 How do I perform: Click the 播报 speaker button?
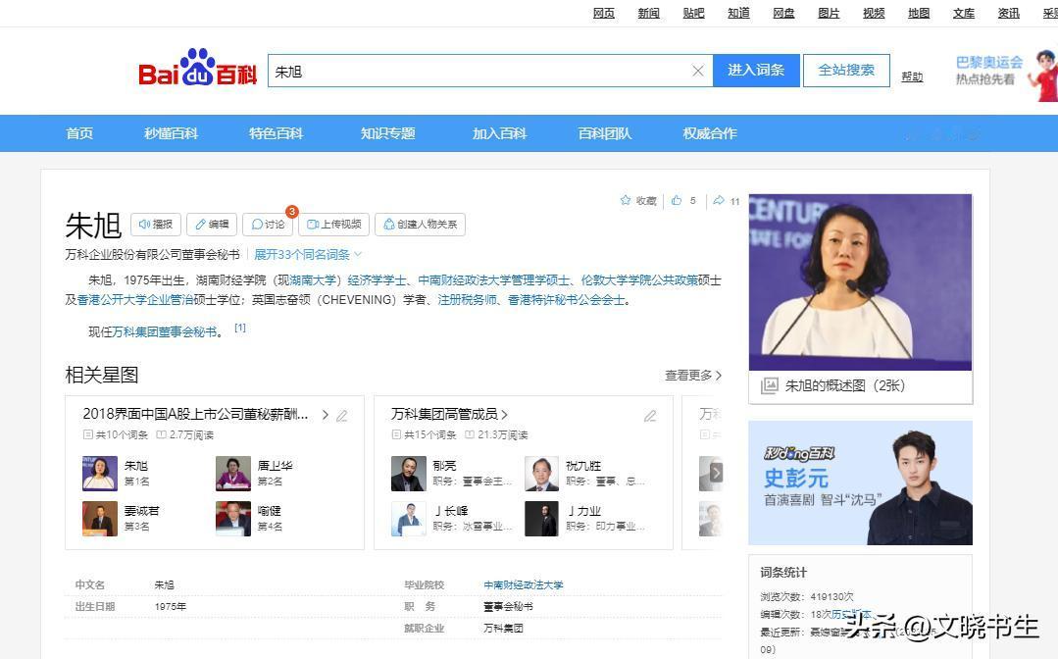point(155,224)
